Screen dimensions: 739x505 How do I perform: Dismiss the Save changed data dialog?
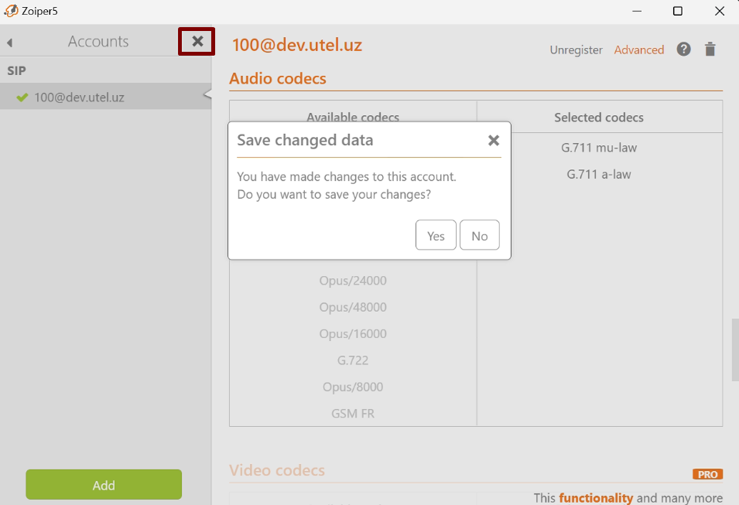[493, 140]
